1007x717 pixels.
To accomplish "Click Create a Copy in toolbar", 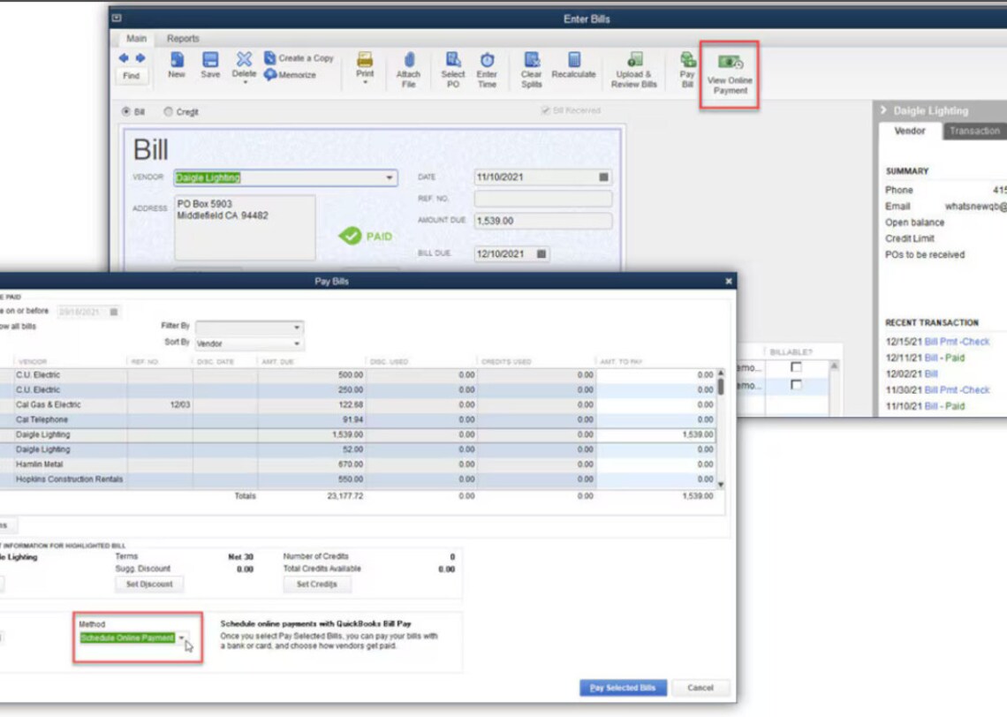I will click(x=299, y=57).
